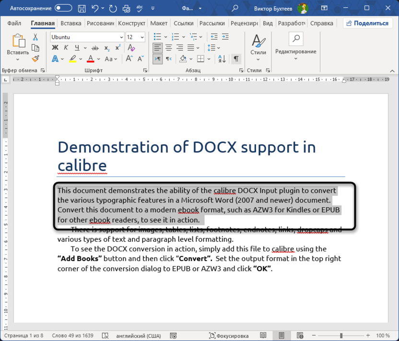
Task: Open the Ссылки ribbon tab
Action: (183, 24)
